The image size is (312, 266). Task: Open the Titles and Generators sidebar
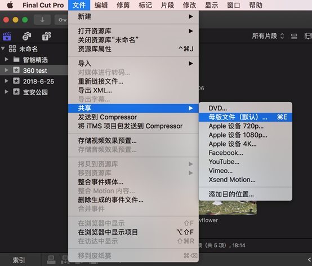(x=46, y=36)
